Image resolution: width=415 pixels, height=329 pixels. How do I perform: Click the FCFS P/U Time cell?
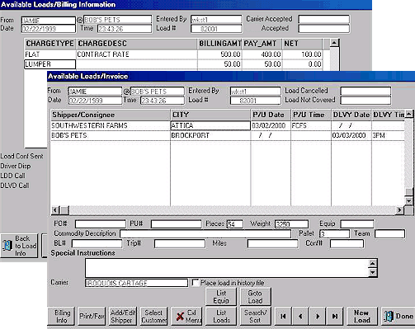311,125
